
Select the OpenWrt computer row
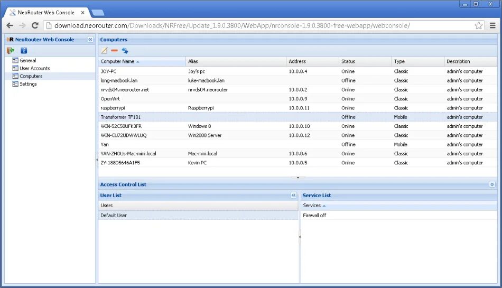(x=298, y=99)
